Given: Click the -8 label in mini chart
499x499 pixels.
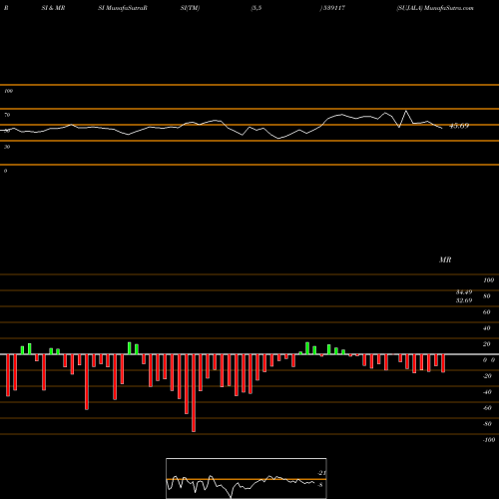Looking at the screenshot, I should 320,485.
